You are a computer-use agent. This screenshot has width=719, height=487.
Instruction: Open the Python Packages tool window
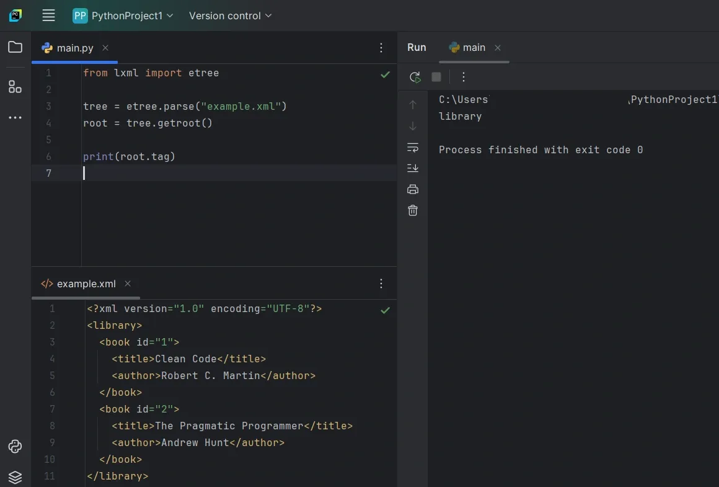coord(15,478)
